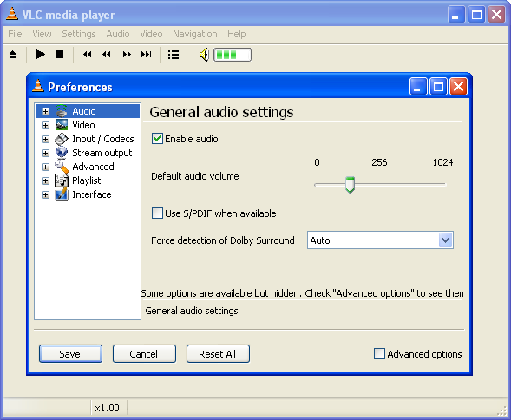Click the Reset All button
Viewport: 511px width, 420px height.
tap(218, 354)
